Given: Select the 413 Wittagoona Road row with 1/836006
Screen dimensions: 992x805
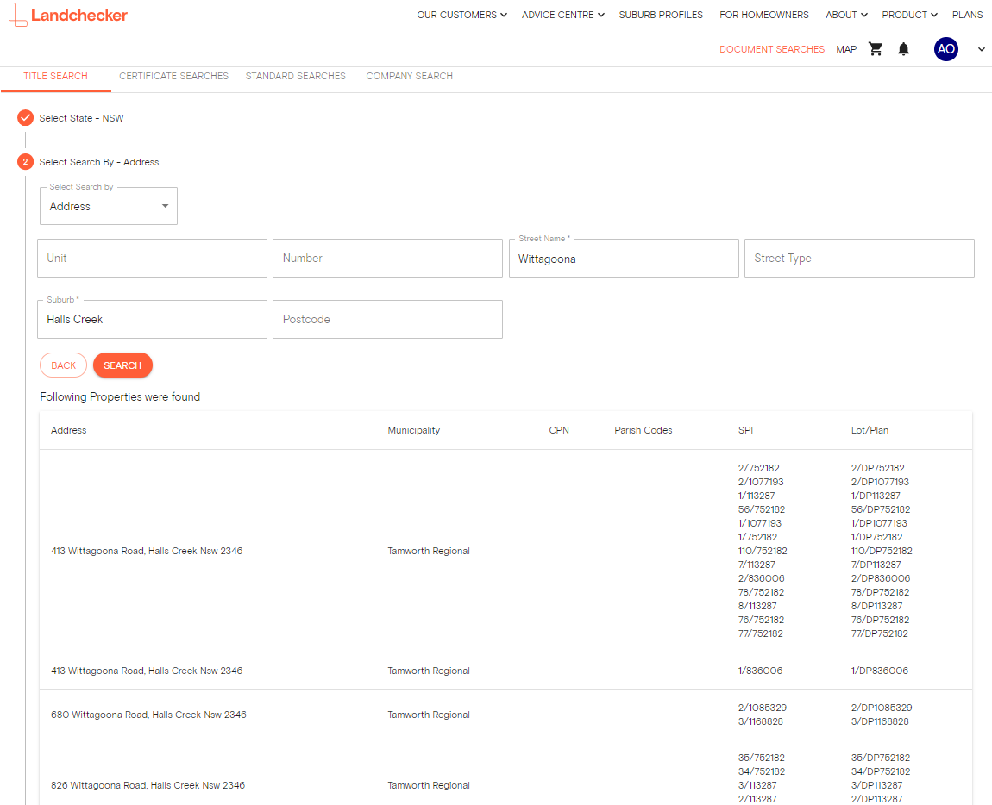Looking at the screenshot, I should tap(505, 671).
